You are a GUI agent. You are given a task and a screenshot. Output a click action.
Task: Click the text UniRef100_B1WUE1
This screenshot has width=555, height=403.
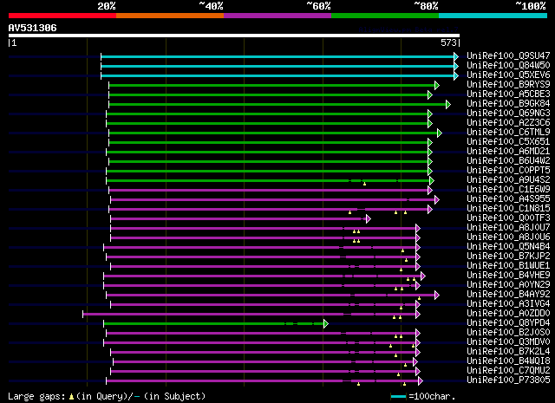[508, 266]
